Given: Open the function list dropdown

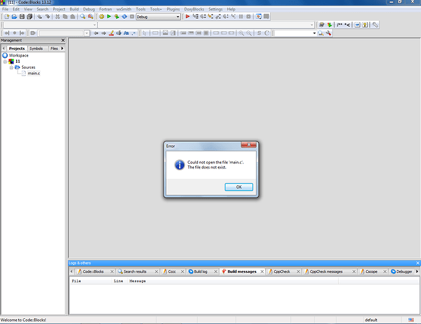Looking at the screenshot, I should (206, 25).
